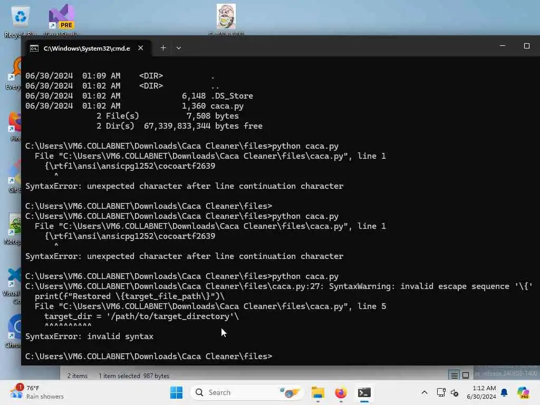Click the cmd icon in terminal tab

pos(34,49)
